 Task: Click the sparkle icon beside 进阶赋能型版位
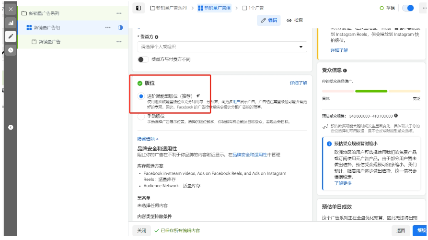coord(198,96)
